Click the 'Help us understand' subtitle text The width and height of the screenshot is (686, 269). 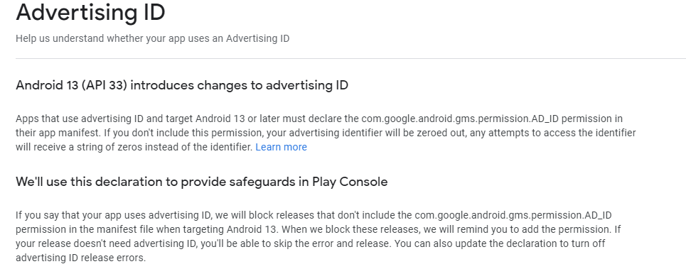coord(153,38)
